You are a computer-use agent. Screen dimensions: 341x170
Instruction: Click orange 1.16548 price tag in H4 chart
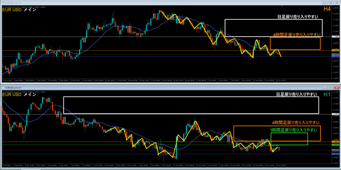point(336,50)
